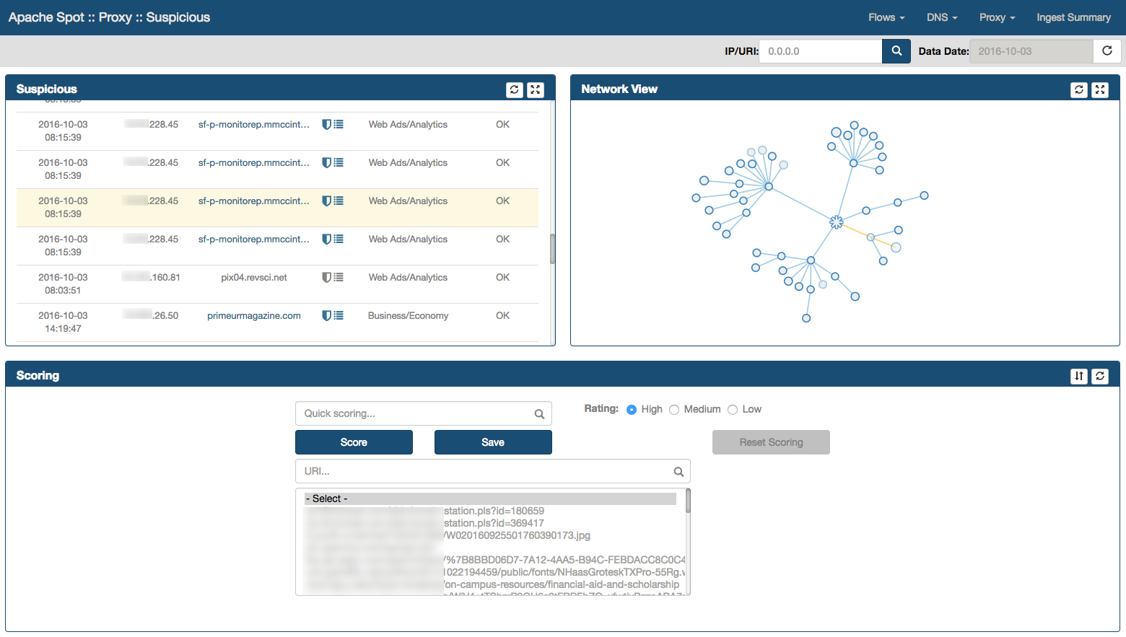Choose the Low rating radio button
The width and height of the screenshot is (1126, 637).
tap(733, 410)
